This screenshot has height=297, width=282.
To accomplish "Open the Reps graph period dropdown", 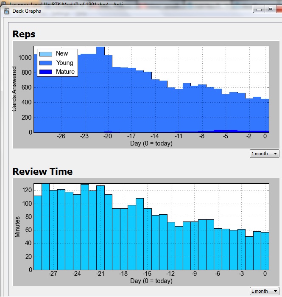I will [x=264, y=154].
